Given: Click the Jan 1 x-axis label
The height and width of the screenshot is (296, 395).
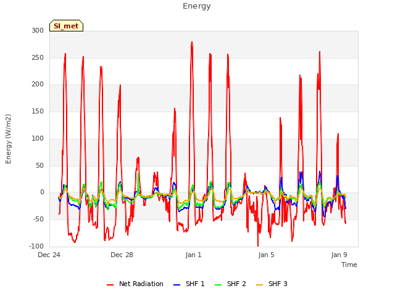Looking at the screenshot, I should point(193,255).
